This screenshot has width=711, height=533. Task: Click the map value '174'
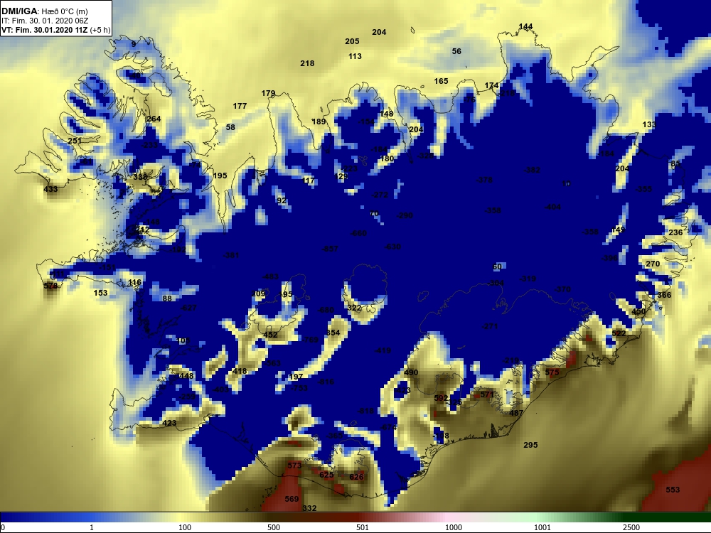coord(491,85)
